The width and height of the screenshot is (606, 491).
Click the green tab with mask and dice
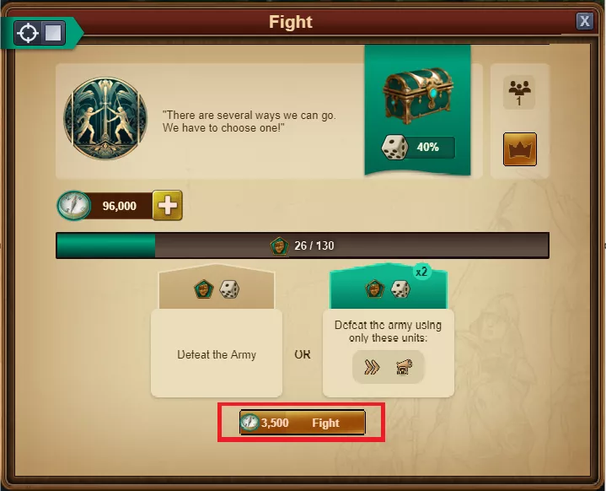[x=389, y=288]
